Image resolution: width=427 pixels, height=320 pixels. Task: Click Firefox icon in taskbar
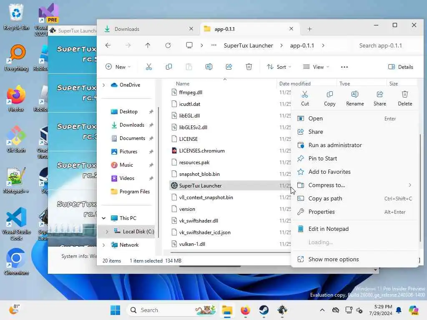(245, 310)
